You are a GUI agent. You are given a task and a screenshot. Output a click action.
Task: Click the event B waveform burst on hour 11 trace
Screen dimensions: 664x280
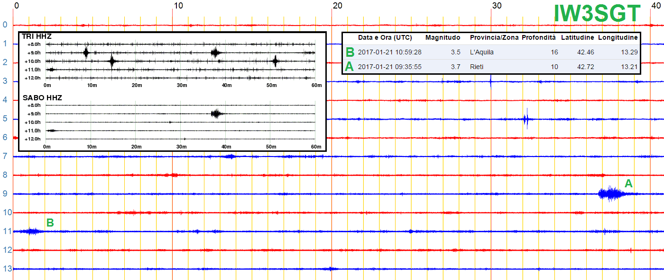pos(32,231)
